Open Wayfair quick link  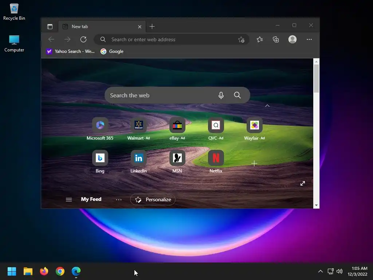tap(254, 129)
